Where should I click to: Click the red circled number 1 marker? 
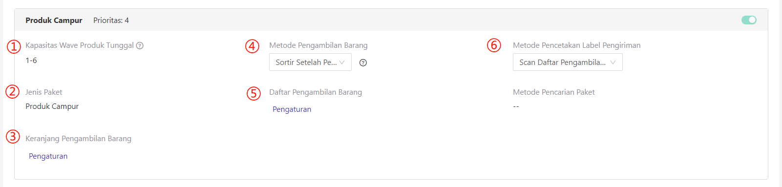[14, 46]
